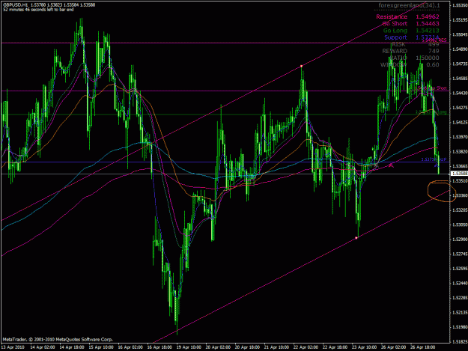Screen dimensions: 468x351
Task: Click the 1.53050 price axis label
Action: 460,225
